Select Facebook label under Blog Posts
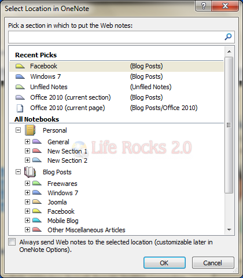The height and width of the screenshot is (278, 243). [x=61, y=211]
